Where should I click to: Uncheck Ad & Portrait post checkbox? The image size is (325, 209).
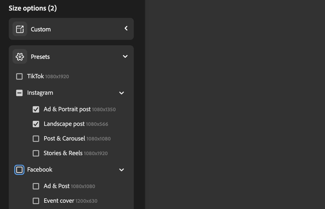[36, 109]
